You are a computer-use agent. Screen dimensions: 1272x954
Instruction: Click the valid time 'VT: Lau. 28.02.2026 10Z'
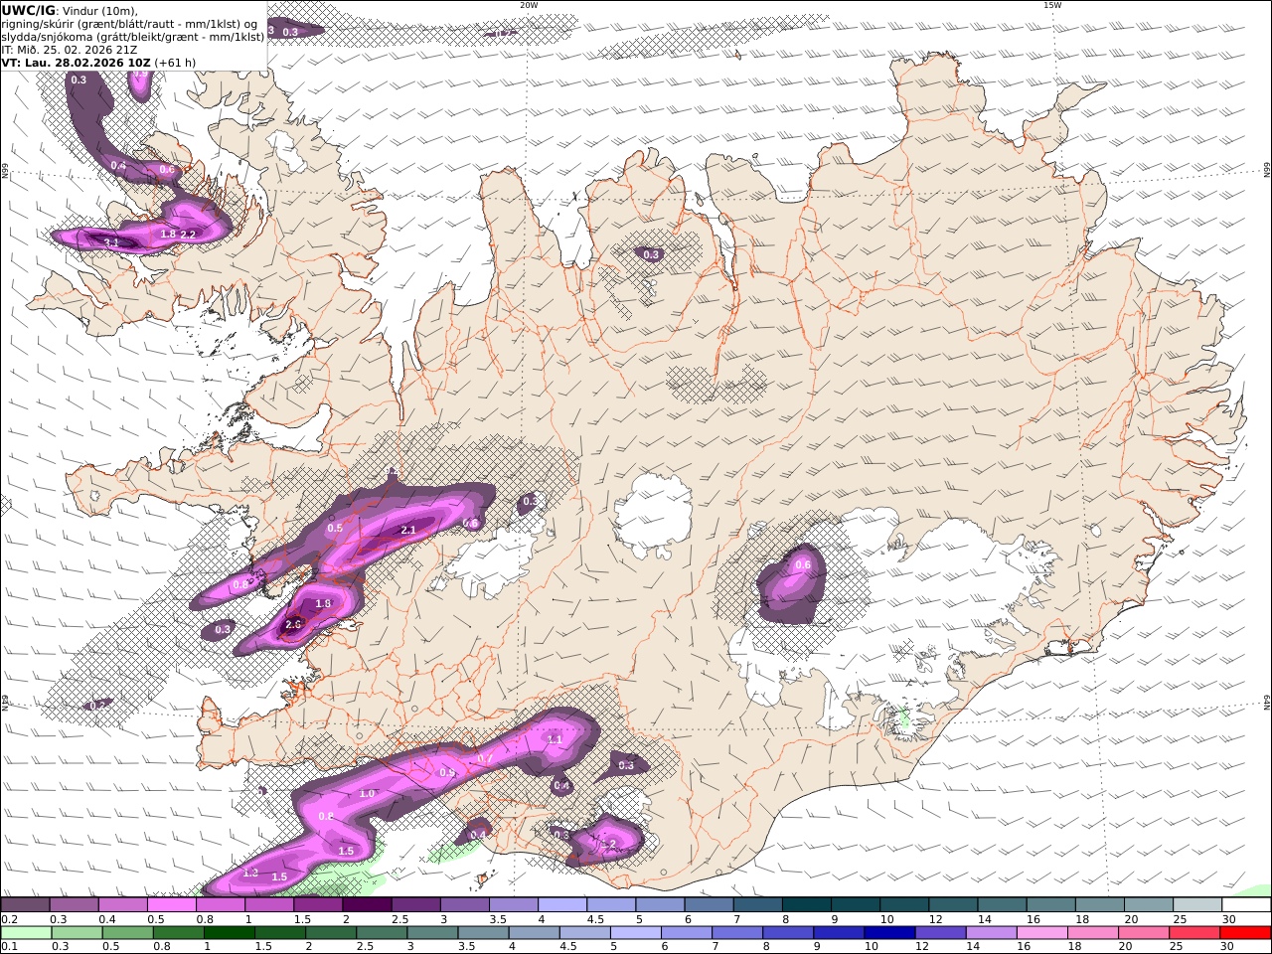click(x=76, y=63)
